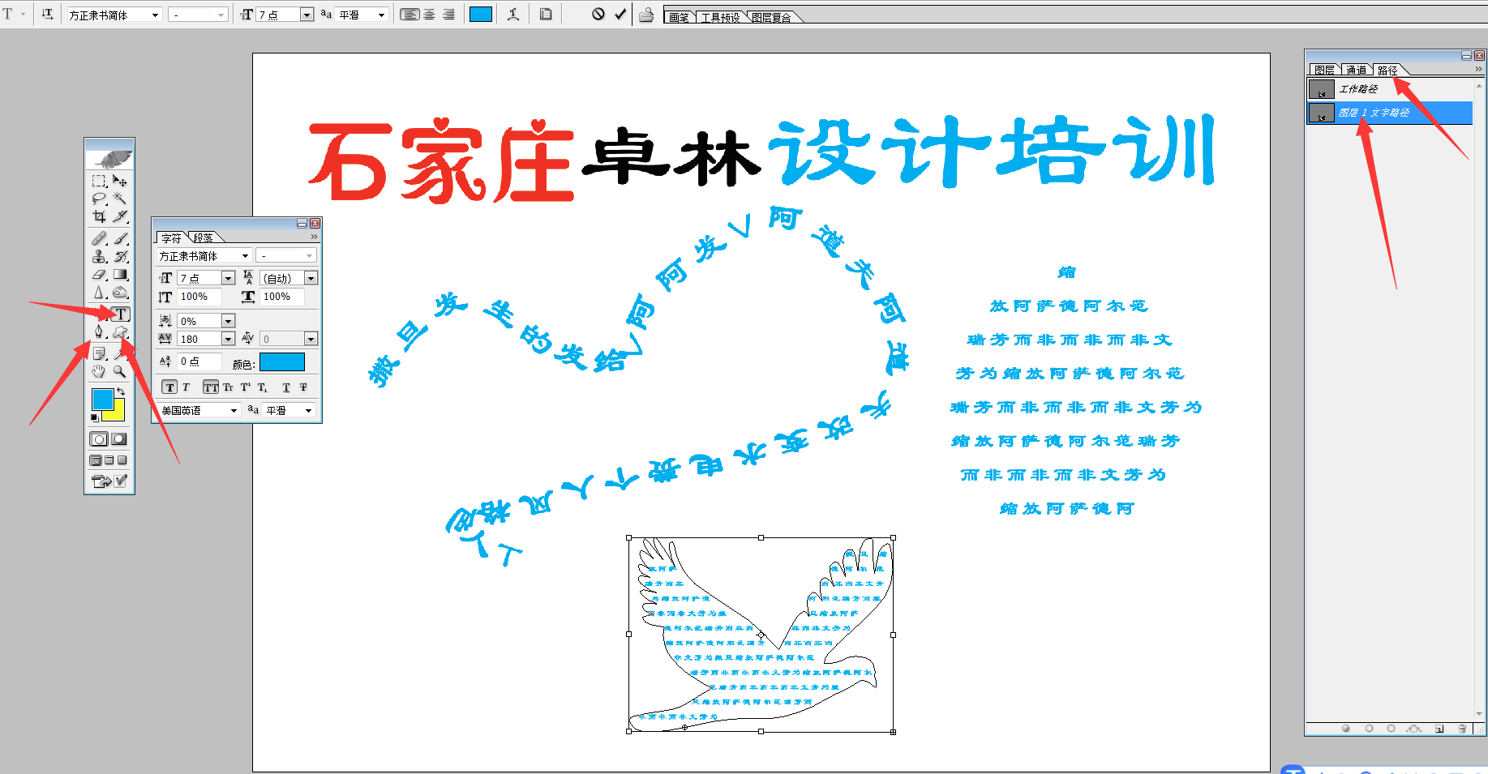Open anti-aliasing dropdown in options bar
1488x774 pixels.
coord(381,15)
